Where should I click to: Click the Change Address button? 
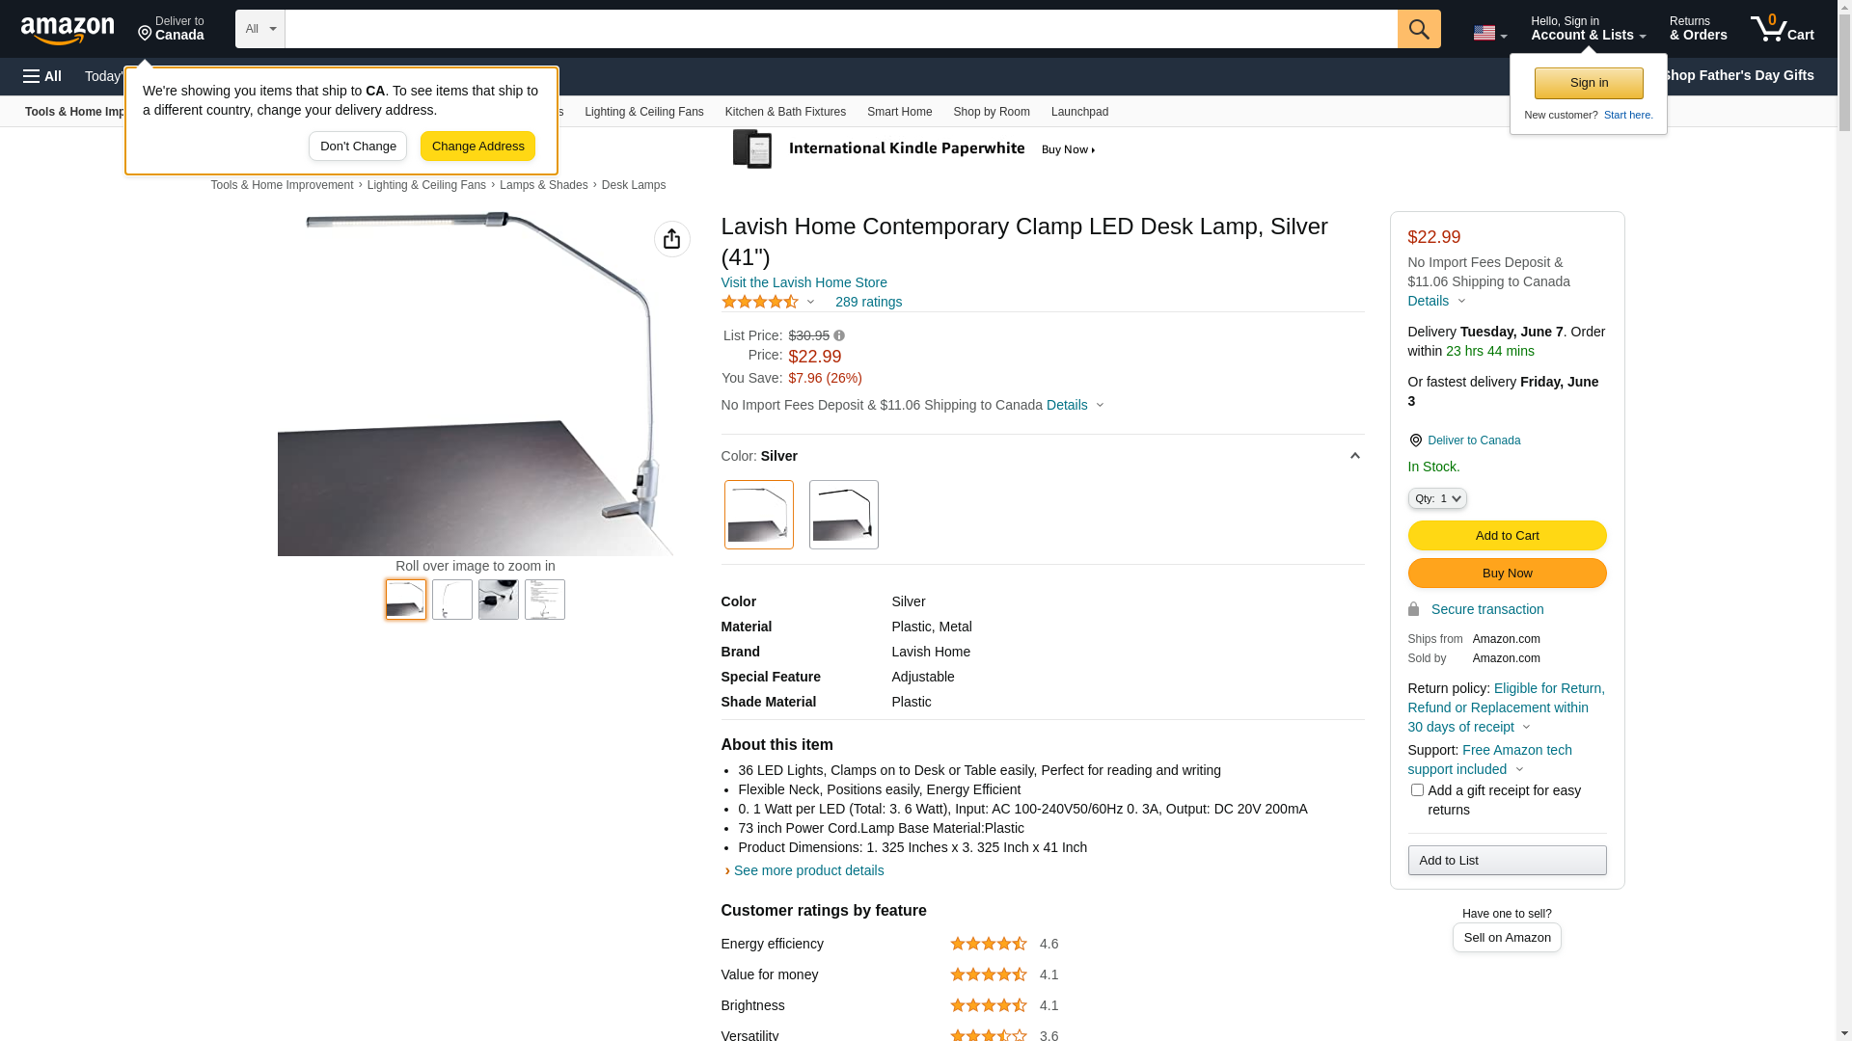[x=477, y=147]
